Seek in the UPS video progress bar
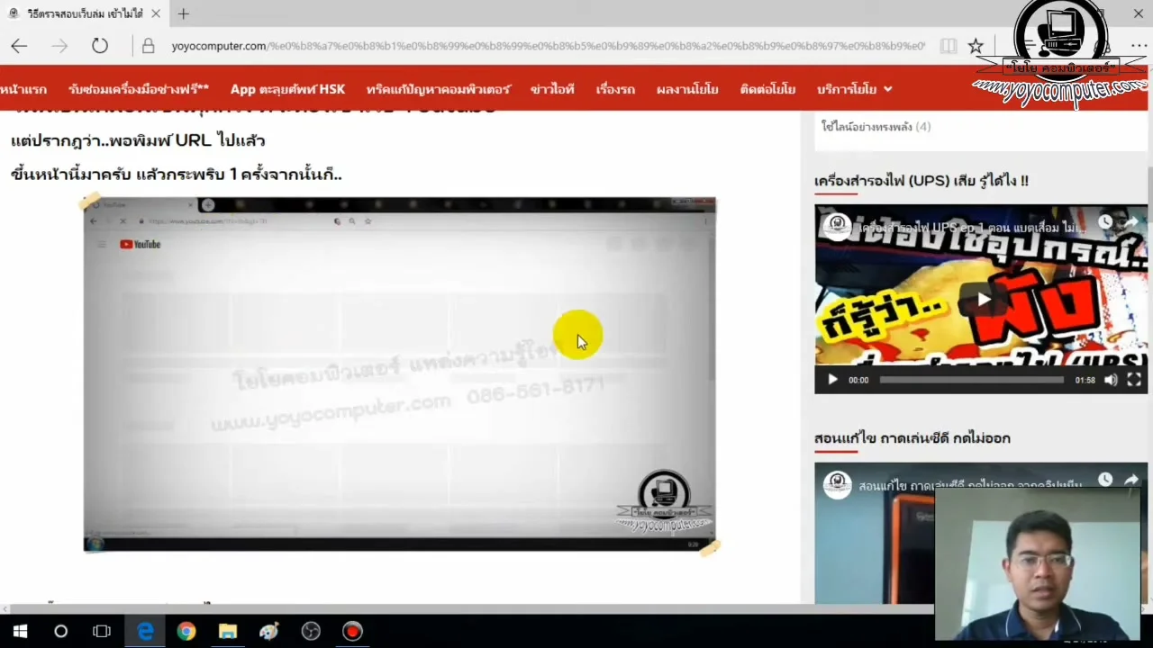Screen dimensions: 1153x648 coord(972,380)
